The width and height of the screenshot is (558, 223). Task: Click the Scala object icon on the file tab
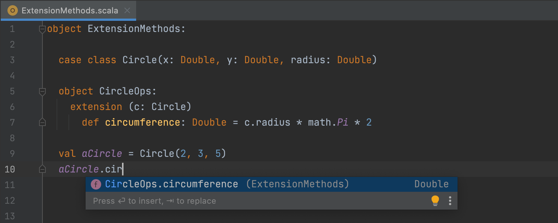[12, 10]
